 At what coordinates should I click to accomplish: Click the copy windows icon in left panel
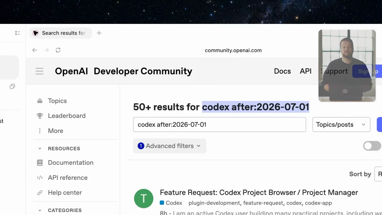(12, 86)
